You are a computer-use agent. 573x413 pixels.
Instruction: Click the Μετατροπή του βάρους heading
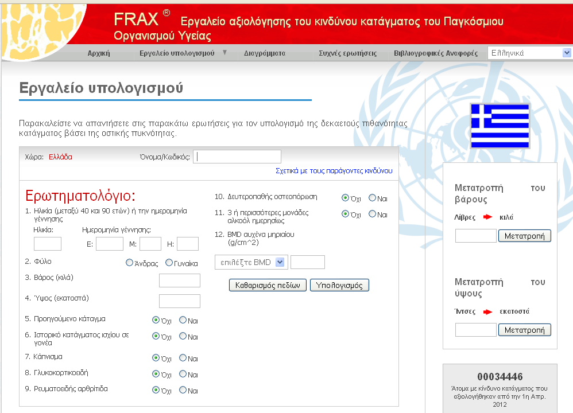(500, 193)
